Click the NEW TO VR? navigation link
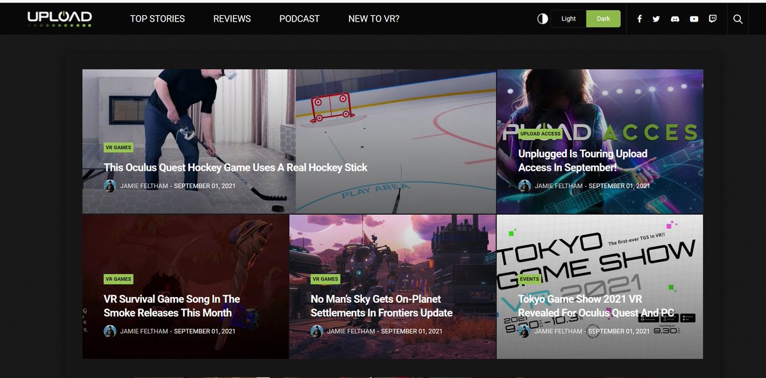 point(373,18)
